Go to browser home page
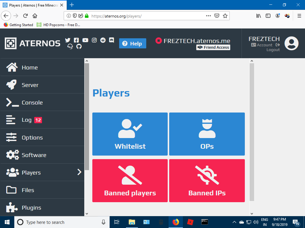This screenshot has height=228, width=305. coord(35,16)
